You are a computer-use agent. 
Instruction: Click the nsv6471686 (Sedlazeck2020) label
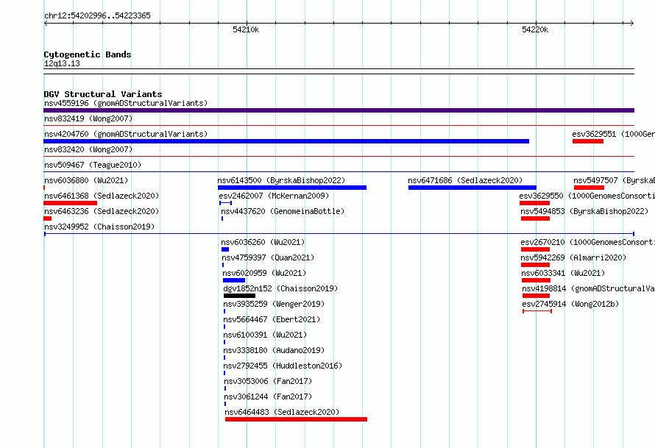[465, 180]
